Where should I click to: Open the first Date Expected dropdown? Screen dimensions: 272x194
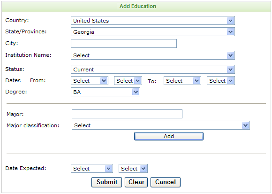click(x=92, y=168)
